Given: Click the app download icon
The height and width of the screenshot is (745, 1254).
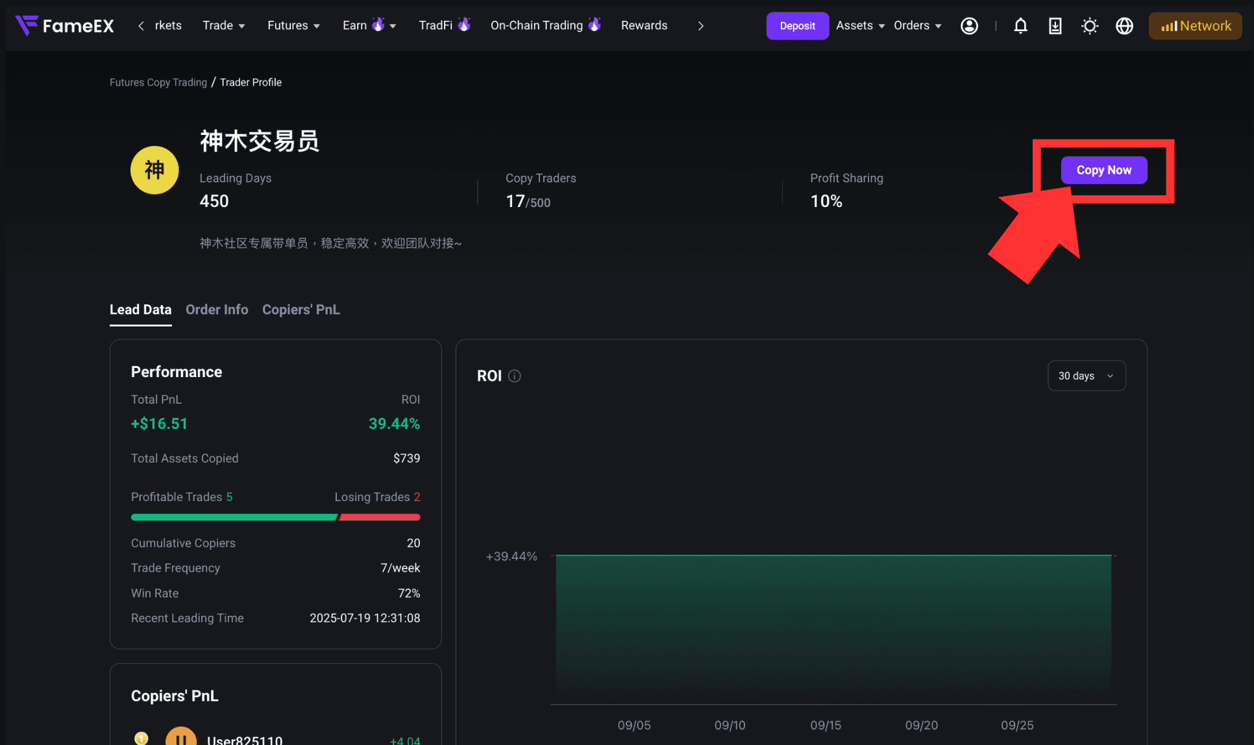Looking at the screenshot, I should coord(1055,25).
